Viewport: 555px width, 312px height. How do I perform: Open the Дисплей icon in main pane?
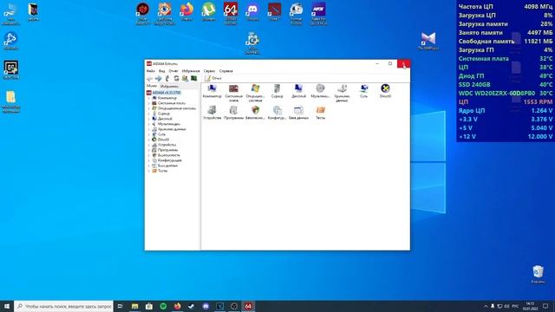[298, 91]
